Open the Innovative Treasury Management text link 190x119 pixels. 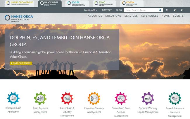point(94,110)
